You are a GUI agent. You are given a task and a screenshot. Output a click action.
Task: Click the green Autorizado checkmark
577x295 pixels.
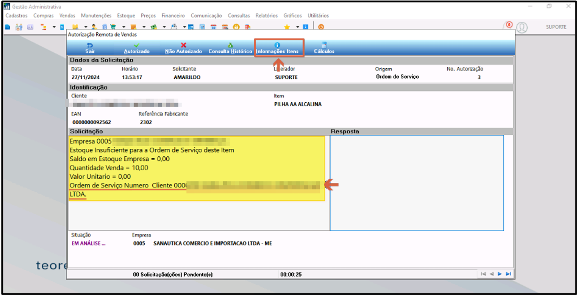coord(137,45)
